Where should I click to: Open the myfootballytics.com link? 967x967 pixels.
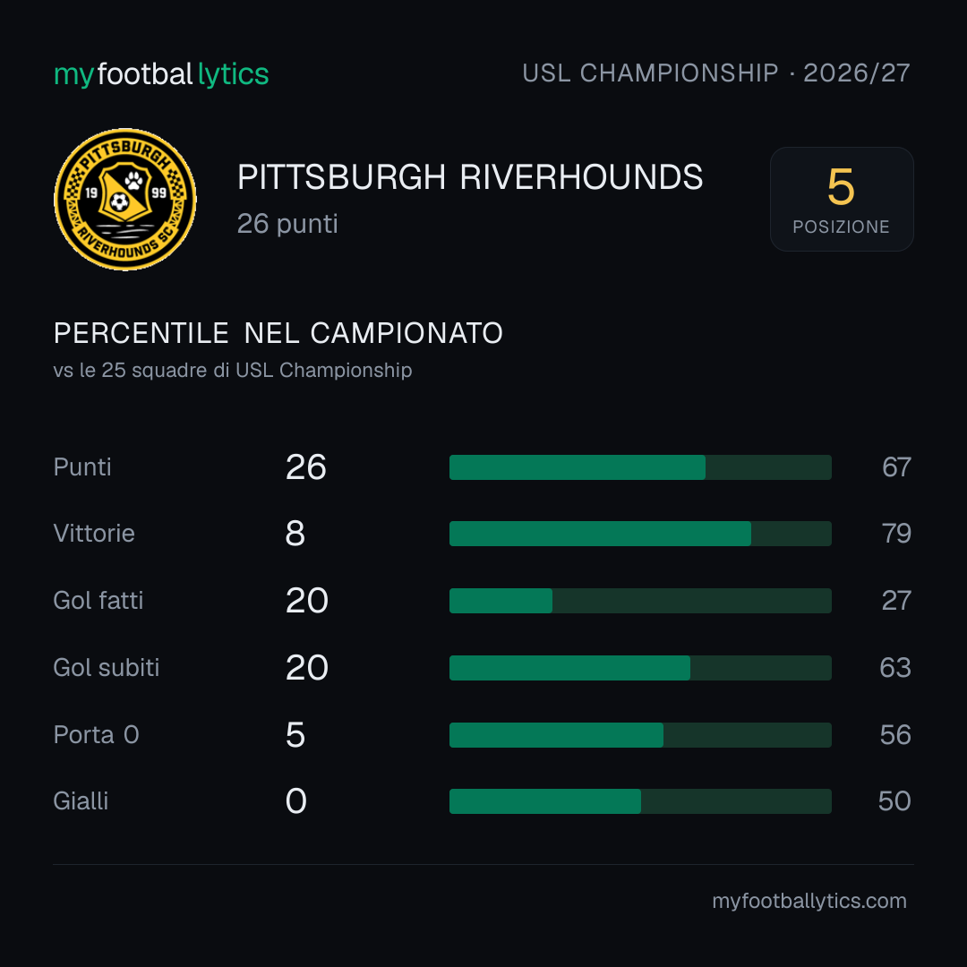point(809,901)
